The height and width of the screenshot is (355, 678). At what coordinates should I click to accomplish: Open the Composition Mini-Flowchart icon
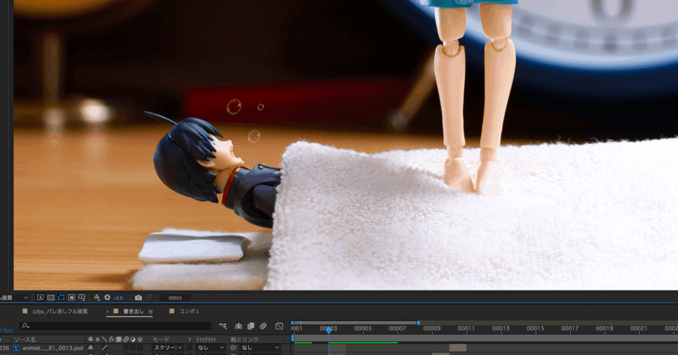(x=223, y=326)
